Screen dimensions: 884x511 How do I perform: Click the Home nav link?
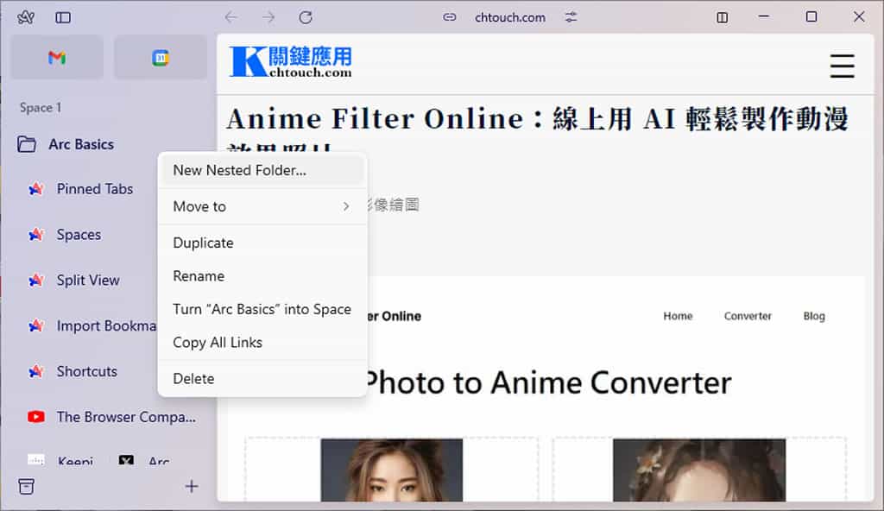tap(678, 316)
